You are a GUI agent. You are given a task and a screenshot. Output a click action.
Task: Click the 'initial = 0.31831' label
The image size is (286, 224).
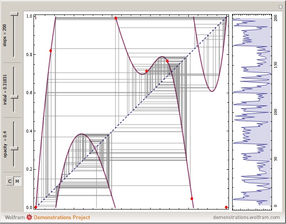[x=5, y=90]
